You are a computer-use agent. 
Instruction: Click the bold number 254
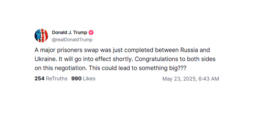click(39, 79)
